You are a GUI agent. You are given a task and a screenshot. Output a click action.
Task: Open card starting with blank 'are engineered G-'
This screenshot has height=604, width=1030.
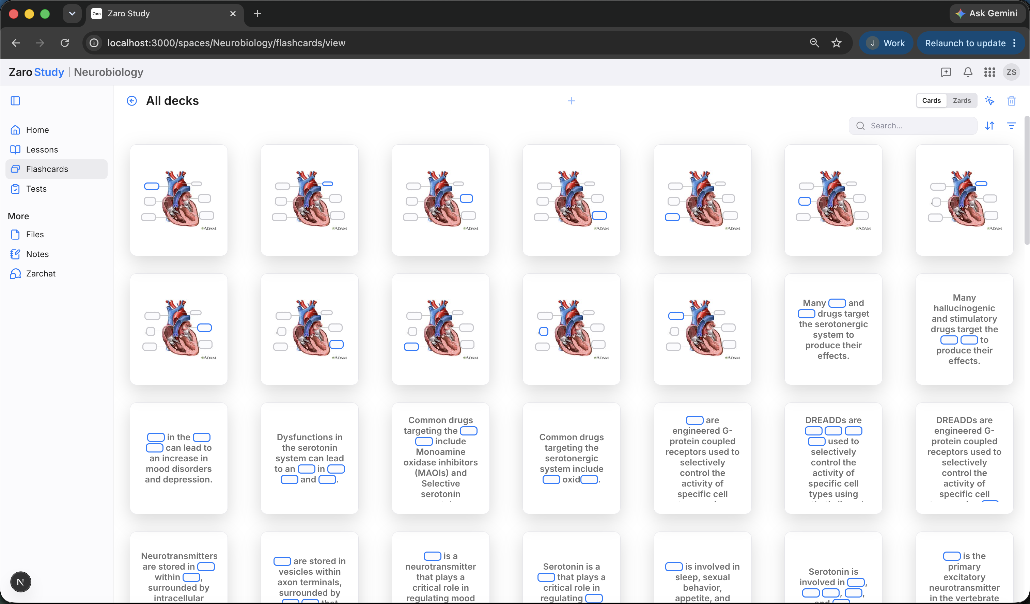[702, 458]
